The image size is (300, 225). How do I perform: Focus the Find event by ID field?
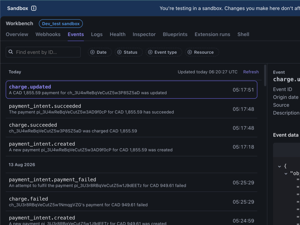pos(43,52)
